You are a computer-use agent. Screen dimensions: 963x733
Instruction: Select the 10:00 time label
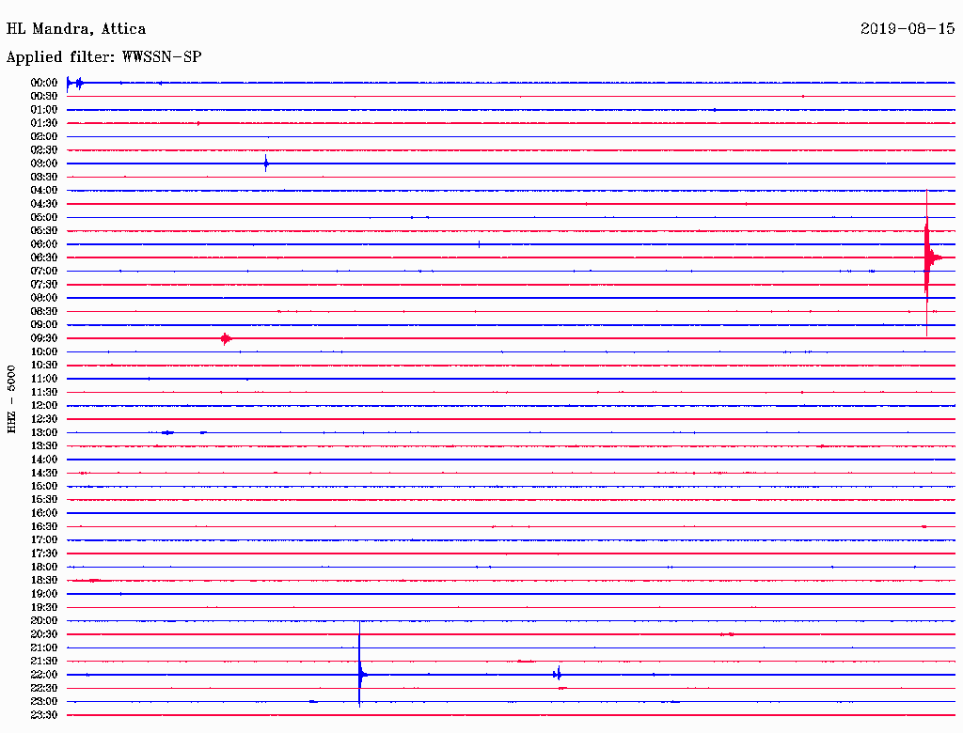point(44,351)
